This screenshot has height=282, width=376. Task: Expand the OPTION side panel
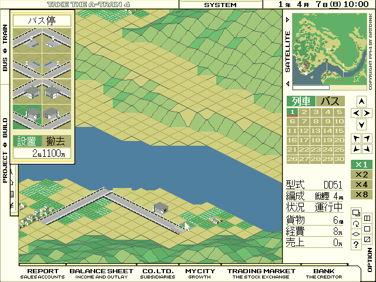pos(370,258)
